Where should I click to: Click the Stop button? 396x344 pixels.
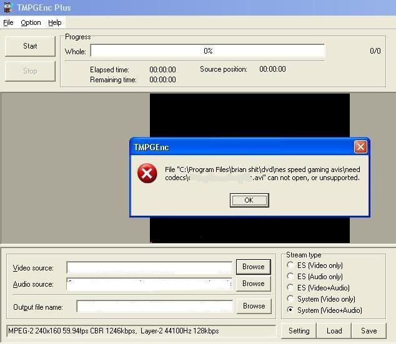tap(30, 71)
